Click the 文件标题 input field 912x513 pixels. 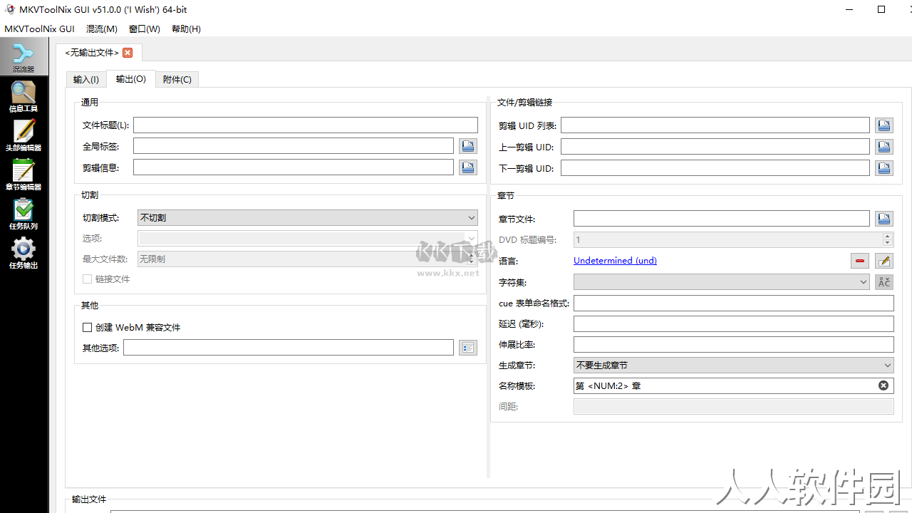(x=306, y=125)
